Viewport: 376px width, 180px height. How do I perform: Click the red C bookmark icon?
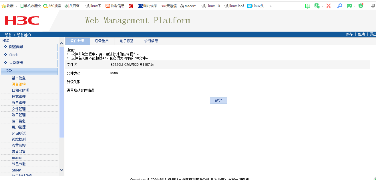coord(131,6)
